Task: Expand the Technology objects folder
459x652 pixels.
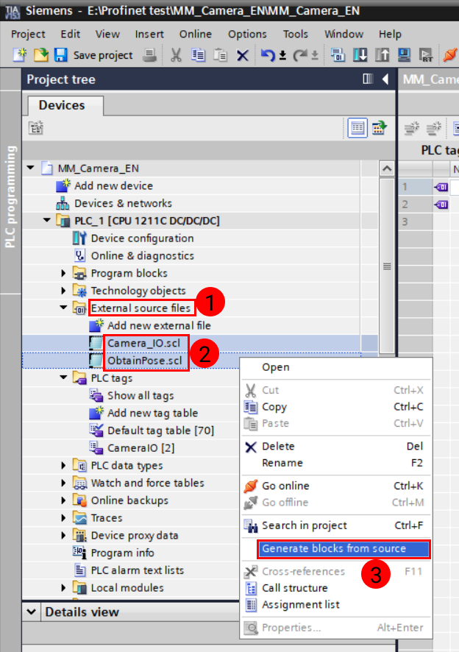Action: pyautogui.click(x=63, y=291)
